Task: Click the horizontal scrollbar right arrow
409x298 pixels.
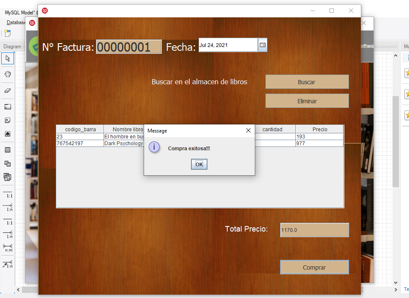Action: coord(396,290)
